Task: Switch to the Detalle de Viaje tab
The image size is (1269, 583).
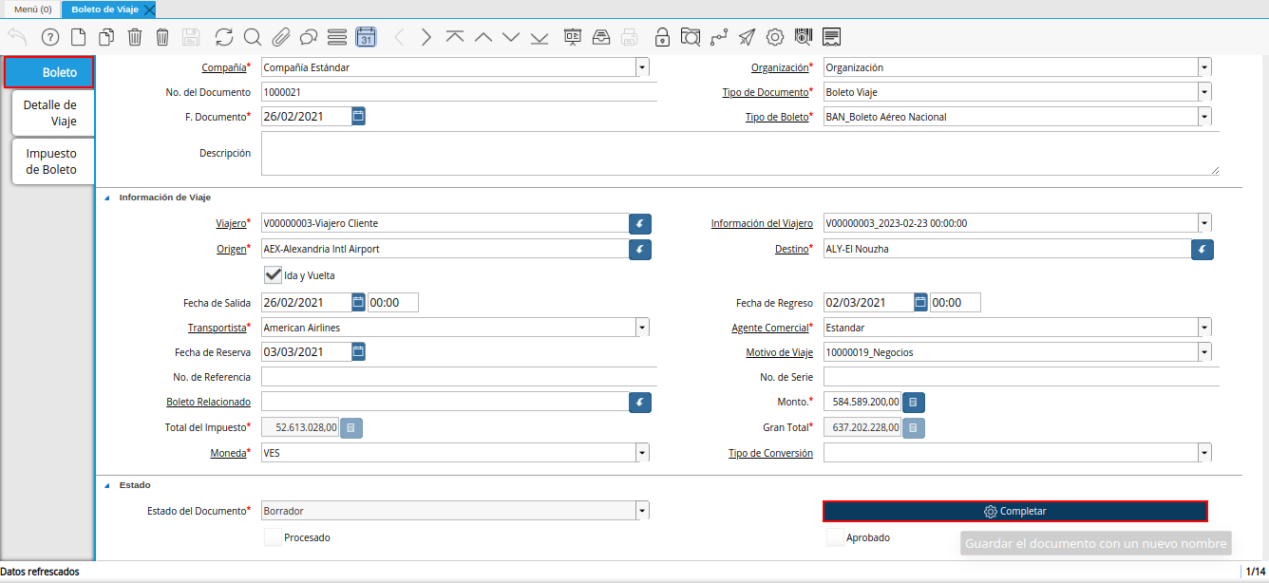Action: pos(53,113)
